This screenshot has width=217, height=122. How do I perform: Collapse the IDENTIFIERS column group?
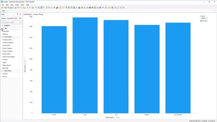pyautogui.click(x=1, y=71)
